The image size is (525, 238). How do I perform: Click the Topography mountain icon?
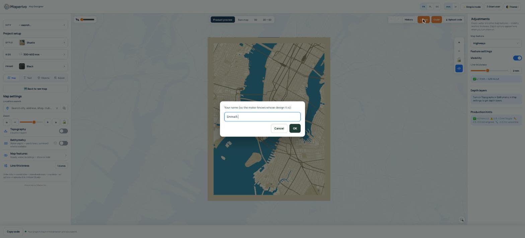pos(6,131)
